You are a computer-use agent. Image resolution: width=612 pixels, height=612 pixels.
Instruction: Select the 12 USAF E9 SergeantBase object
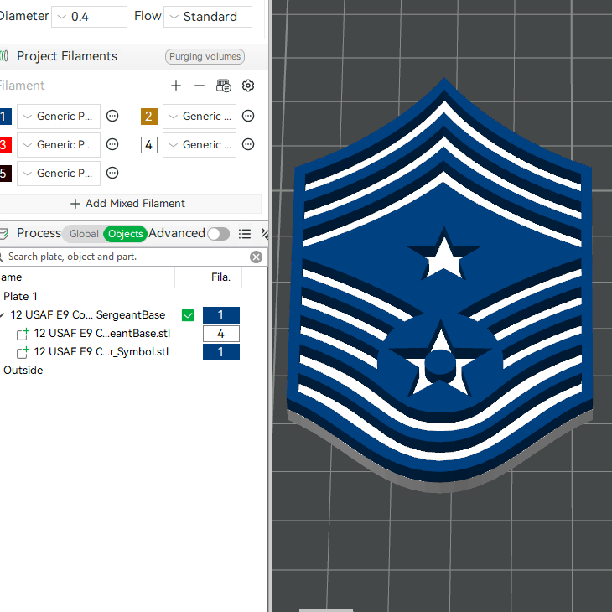click(x=88, y=315)
